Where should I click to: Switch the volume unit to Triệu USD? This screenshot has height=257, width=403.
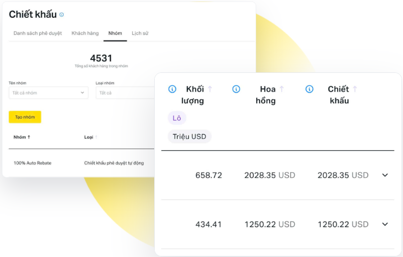pos(190,136)
